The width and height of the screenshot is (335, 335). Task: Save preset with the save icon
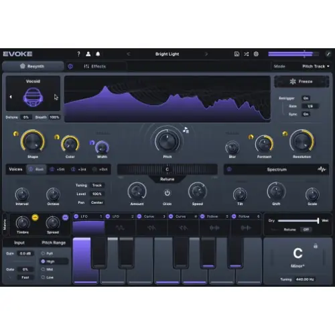[x=237, y=54]
